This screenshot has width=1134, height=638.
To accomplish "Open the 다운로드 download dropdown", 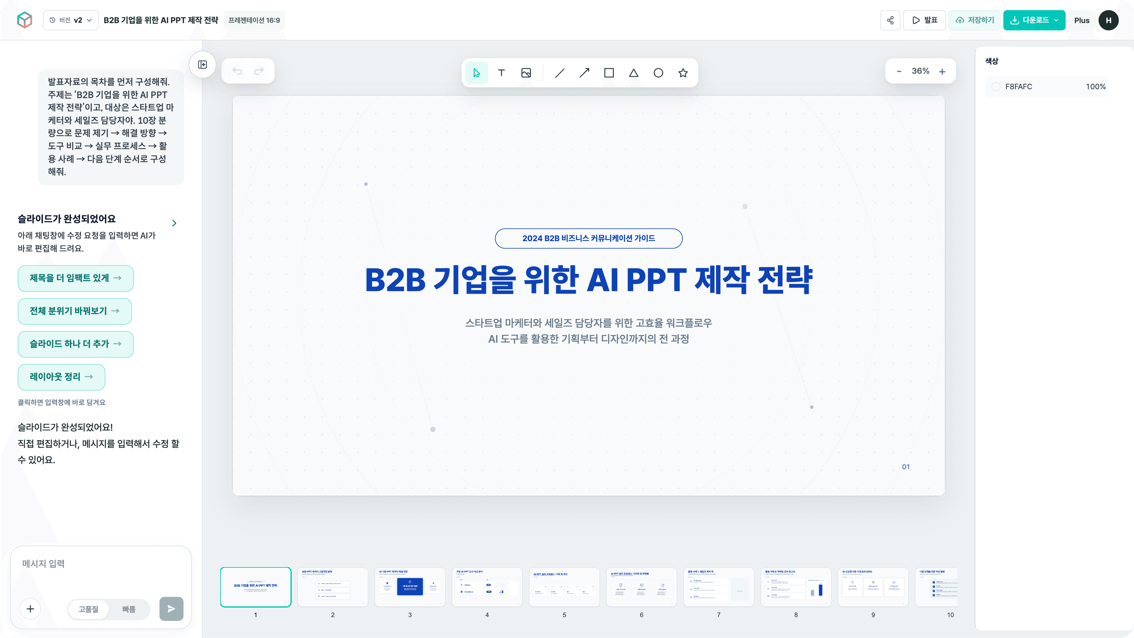I will [1034, 20].
